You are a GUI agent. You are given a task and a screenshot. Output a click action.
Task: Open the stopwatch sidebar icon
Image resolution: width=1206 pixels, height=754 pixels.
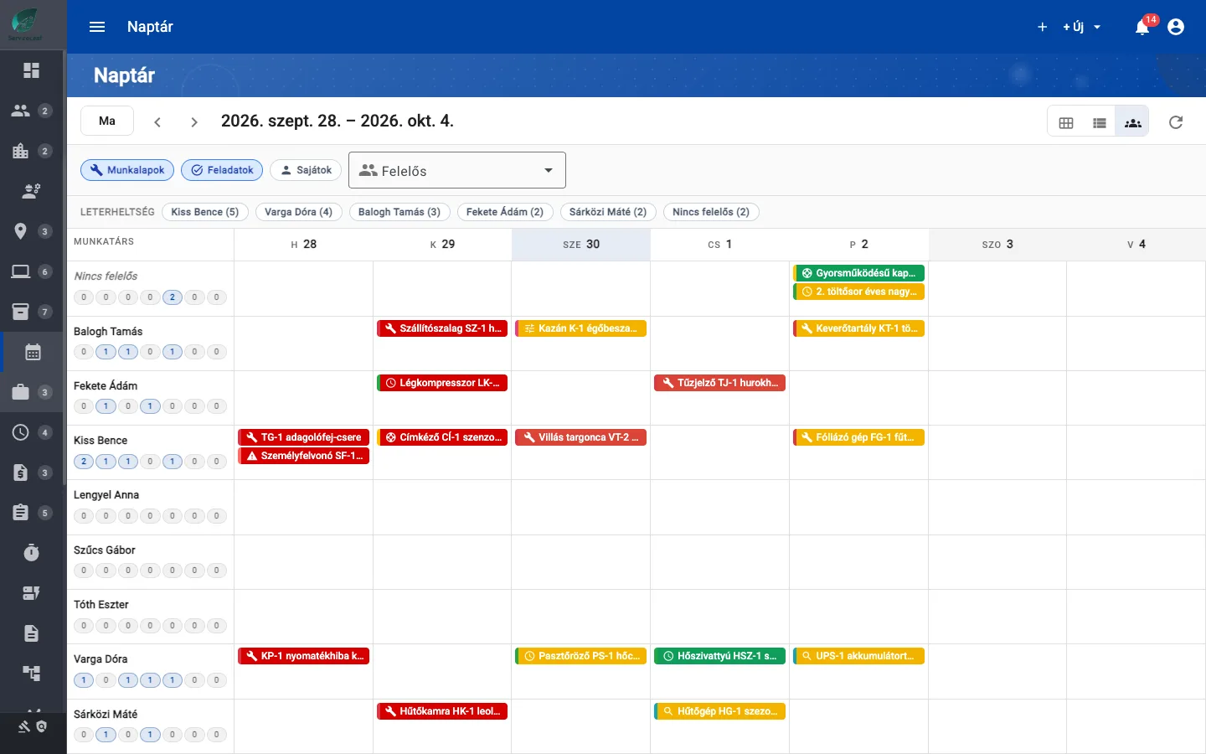click(x=32, y=553)
